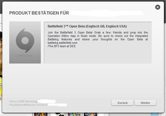Click the Battlefield 3 Open Beta title

click(x=87, y=26)
